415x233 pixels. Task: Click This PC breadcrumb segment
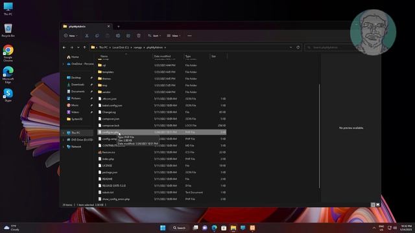[103, 47]
